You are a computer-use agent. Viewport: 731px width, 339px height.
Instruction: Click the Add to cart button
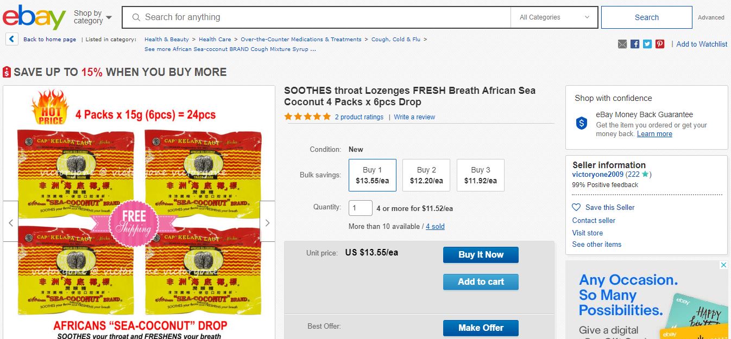(481, 282)
